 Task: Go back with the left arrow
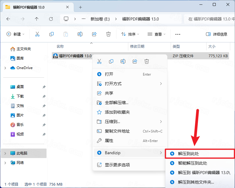[8, 19]
